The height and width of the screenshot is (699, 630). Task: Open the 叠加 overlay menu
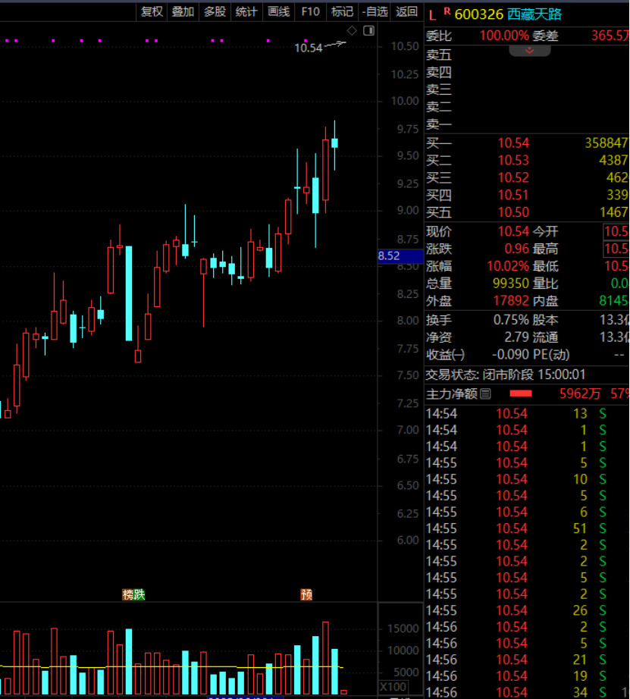point(183,11)
